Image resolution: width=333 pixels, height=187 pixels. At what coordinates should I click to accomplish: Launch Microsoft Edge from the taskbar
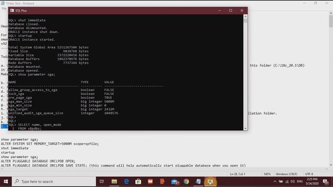click(x=126, y=181)
